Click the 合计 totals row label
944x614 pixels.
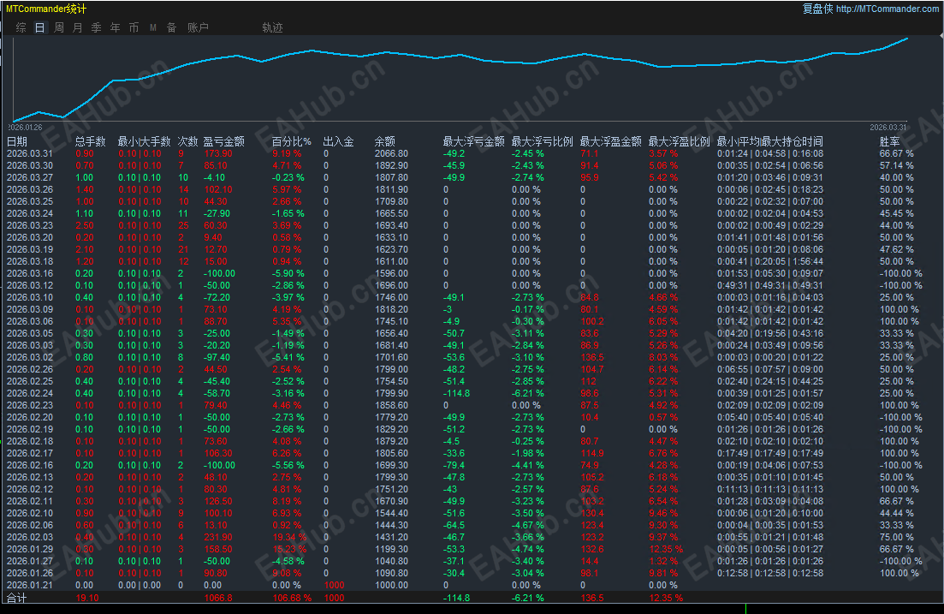point(17,599)
